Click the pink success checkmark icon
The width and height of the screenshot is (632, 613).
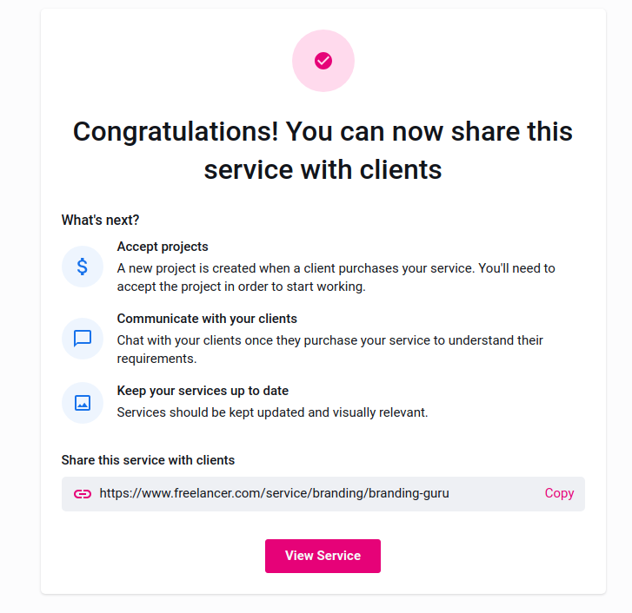tap(323, 61)
